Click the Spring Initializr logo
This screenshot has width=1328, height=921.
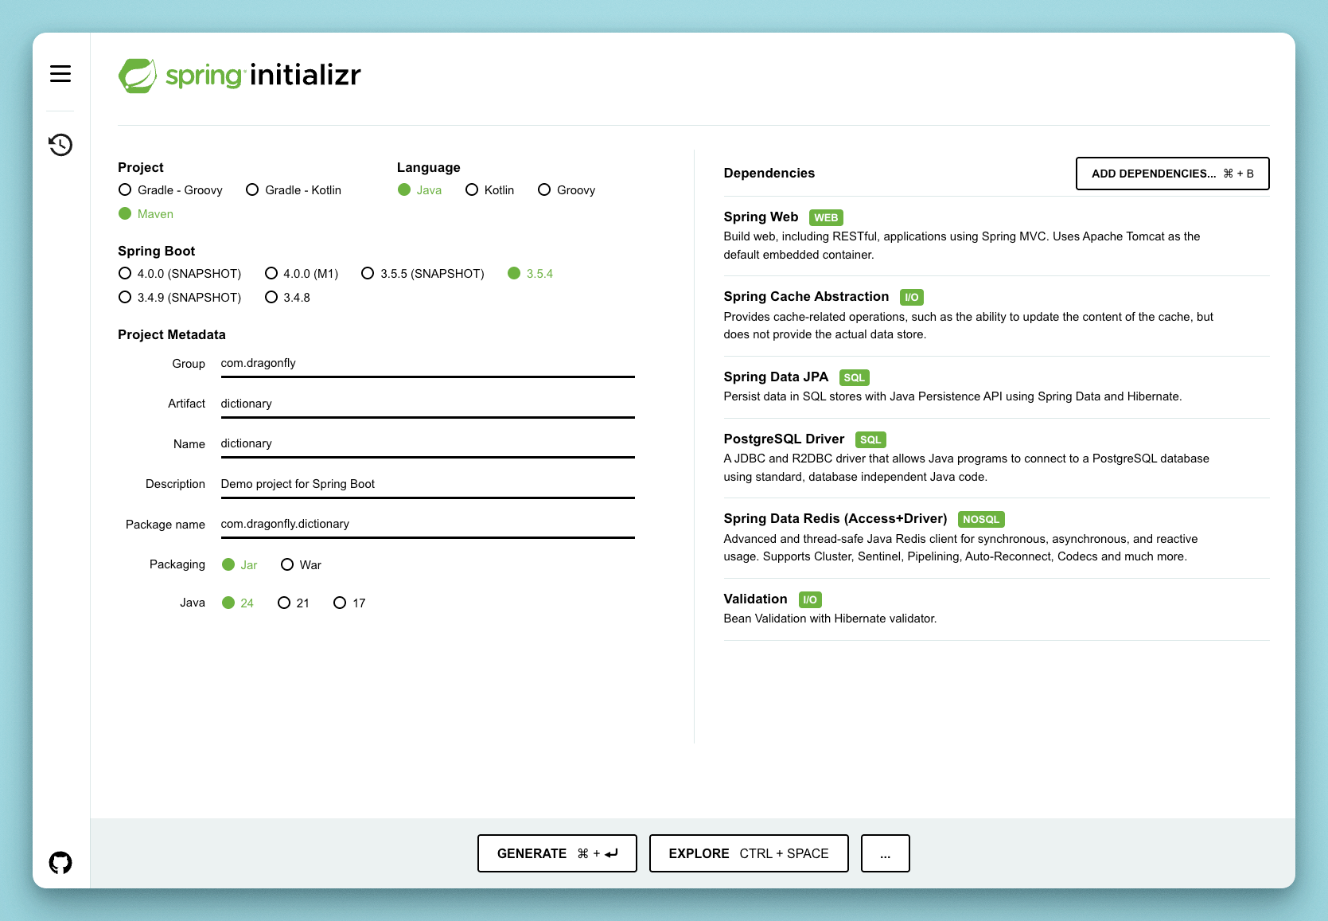(x=240, y=76)
